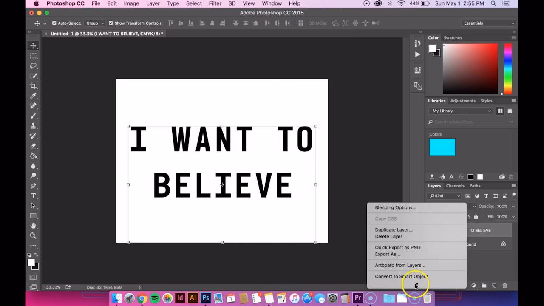Click the Delete layer trash icon

[504, 286]
